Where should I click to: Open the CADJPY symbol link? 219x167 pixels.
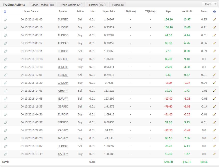point(63,130)
